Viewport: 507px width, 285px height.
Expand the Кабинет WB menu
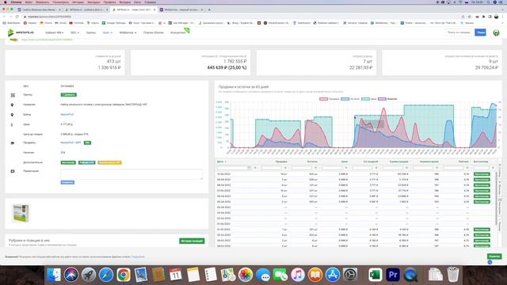click(x=55, y=32)
